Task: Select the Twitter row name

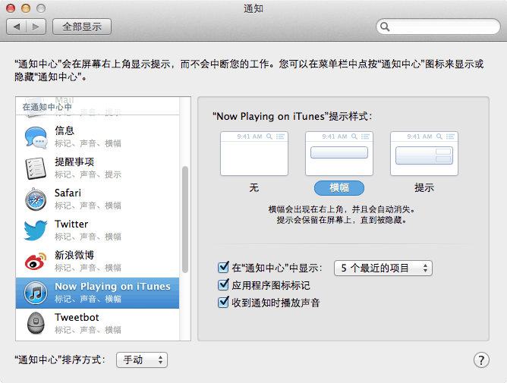Action: pos(71,224)
